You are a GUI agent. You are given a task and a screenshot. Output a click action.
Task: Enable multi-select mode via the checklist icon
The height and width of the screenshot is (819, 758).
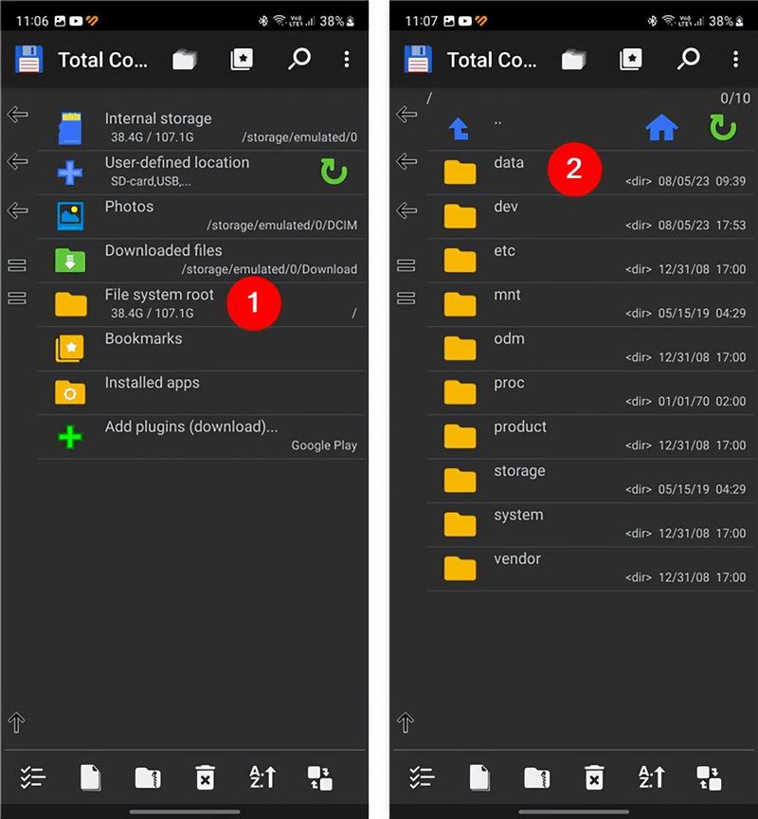click(x=33, y=777)
